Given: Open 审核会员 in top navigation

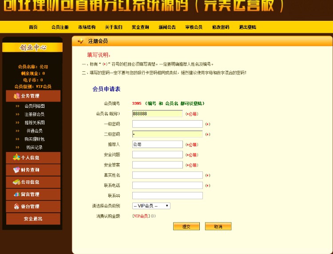Looking at the screenshot, I should point(194,27).
